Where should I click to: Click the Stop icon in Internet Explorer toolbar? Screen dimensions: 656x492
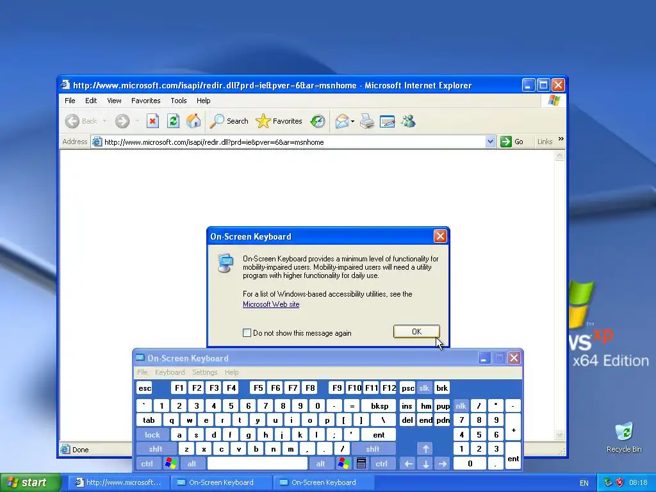tap(152, 121)
